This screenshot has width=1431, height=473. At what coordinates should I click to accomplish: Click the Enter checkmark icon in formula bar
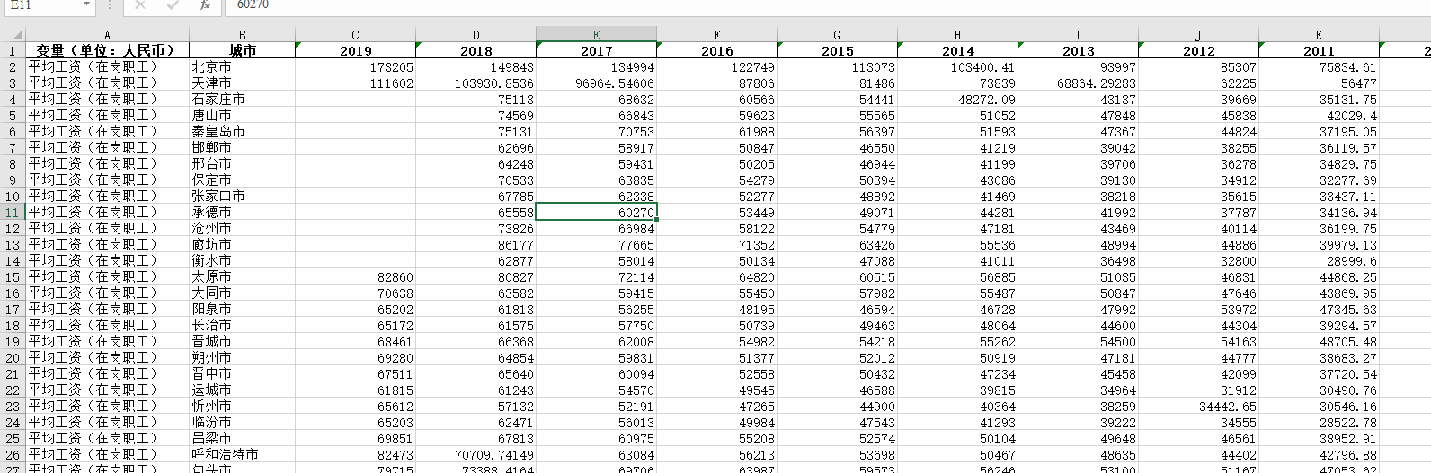(x=173, y=4)
